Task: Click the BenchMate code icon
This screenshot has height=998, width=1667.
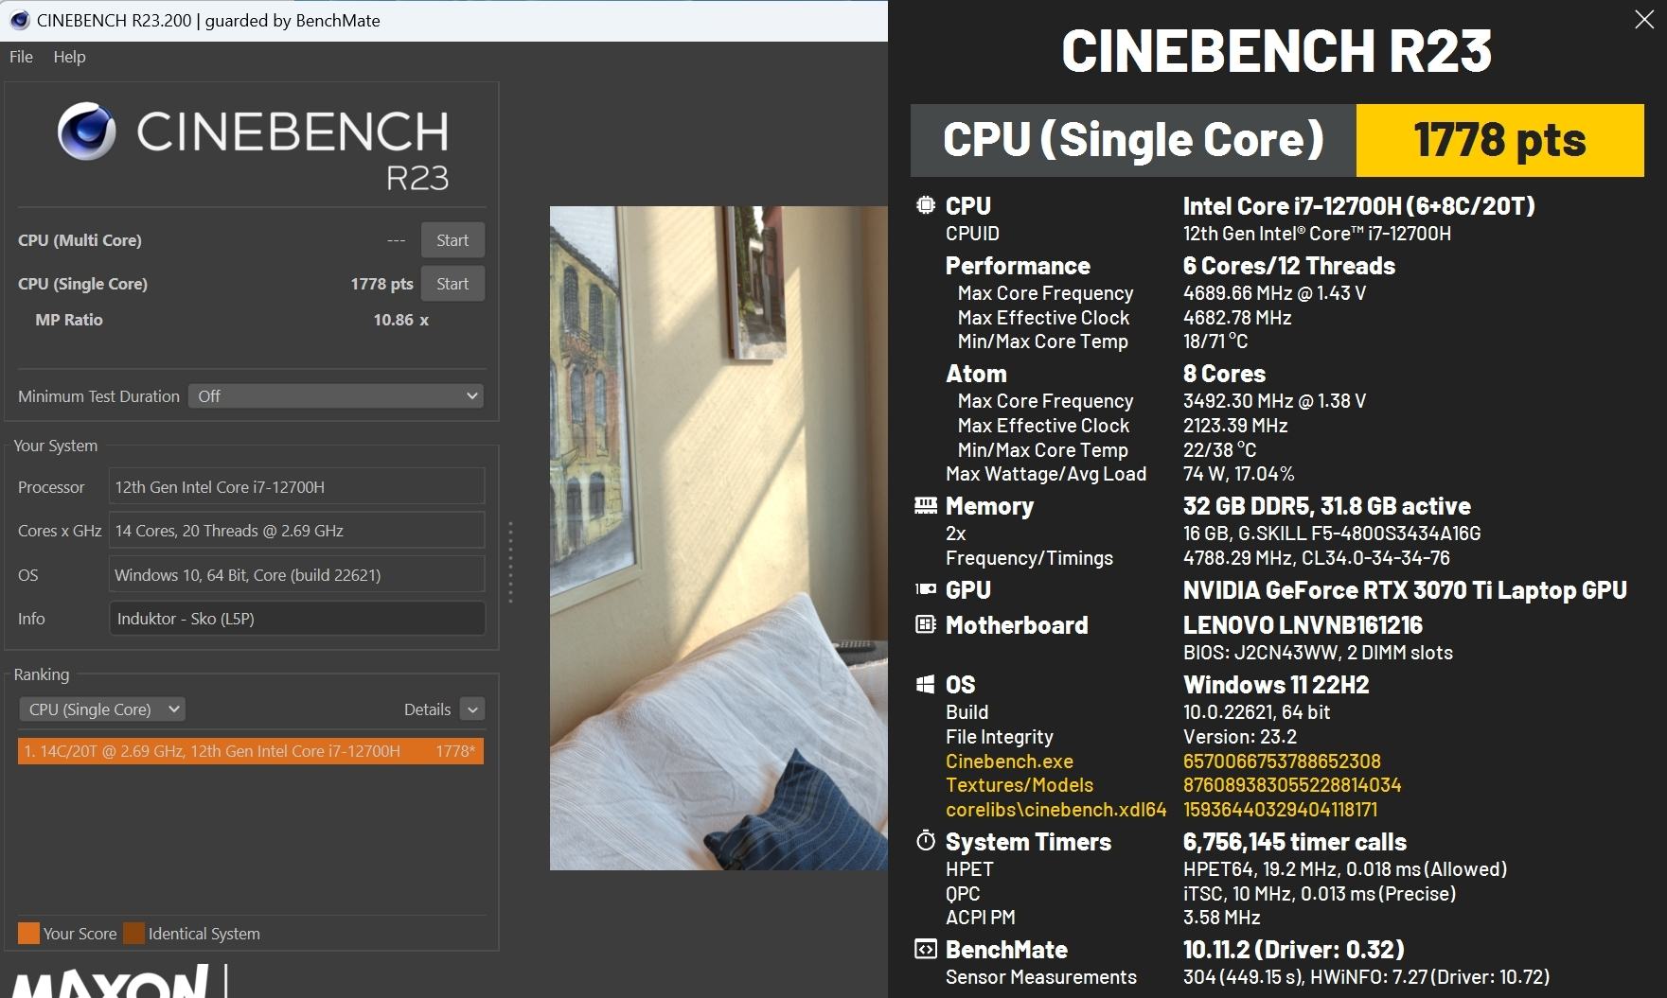Action: (926, 949)
